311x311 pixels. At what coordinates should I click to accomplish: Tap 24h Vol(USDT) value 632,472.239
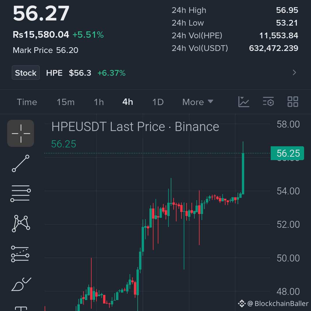tap(274, 48)
